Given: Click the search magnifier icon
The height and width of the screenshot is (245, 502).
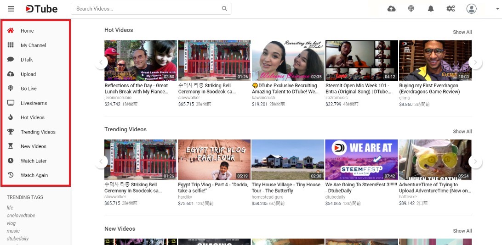Looking at the screenshot, I should click(x=224, y=9).
